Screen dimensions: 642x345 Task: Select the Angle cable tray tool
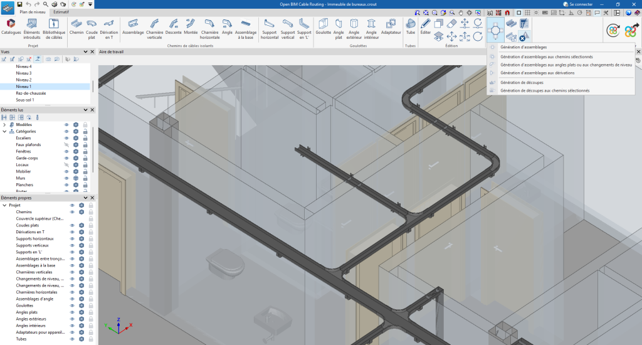227,28
